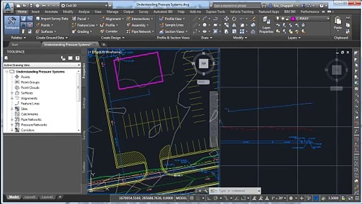Viewport: 362px width, 204px height.
Task: Open the Vehicle Tracking ribbon tab
Action: 242,11
